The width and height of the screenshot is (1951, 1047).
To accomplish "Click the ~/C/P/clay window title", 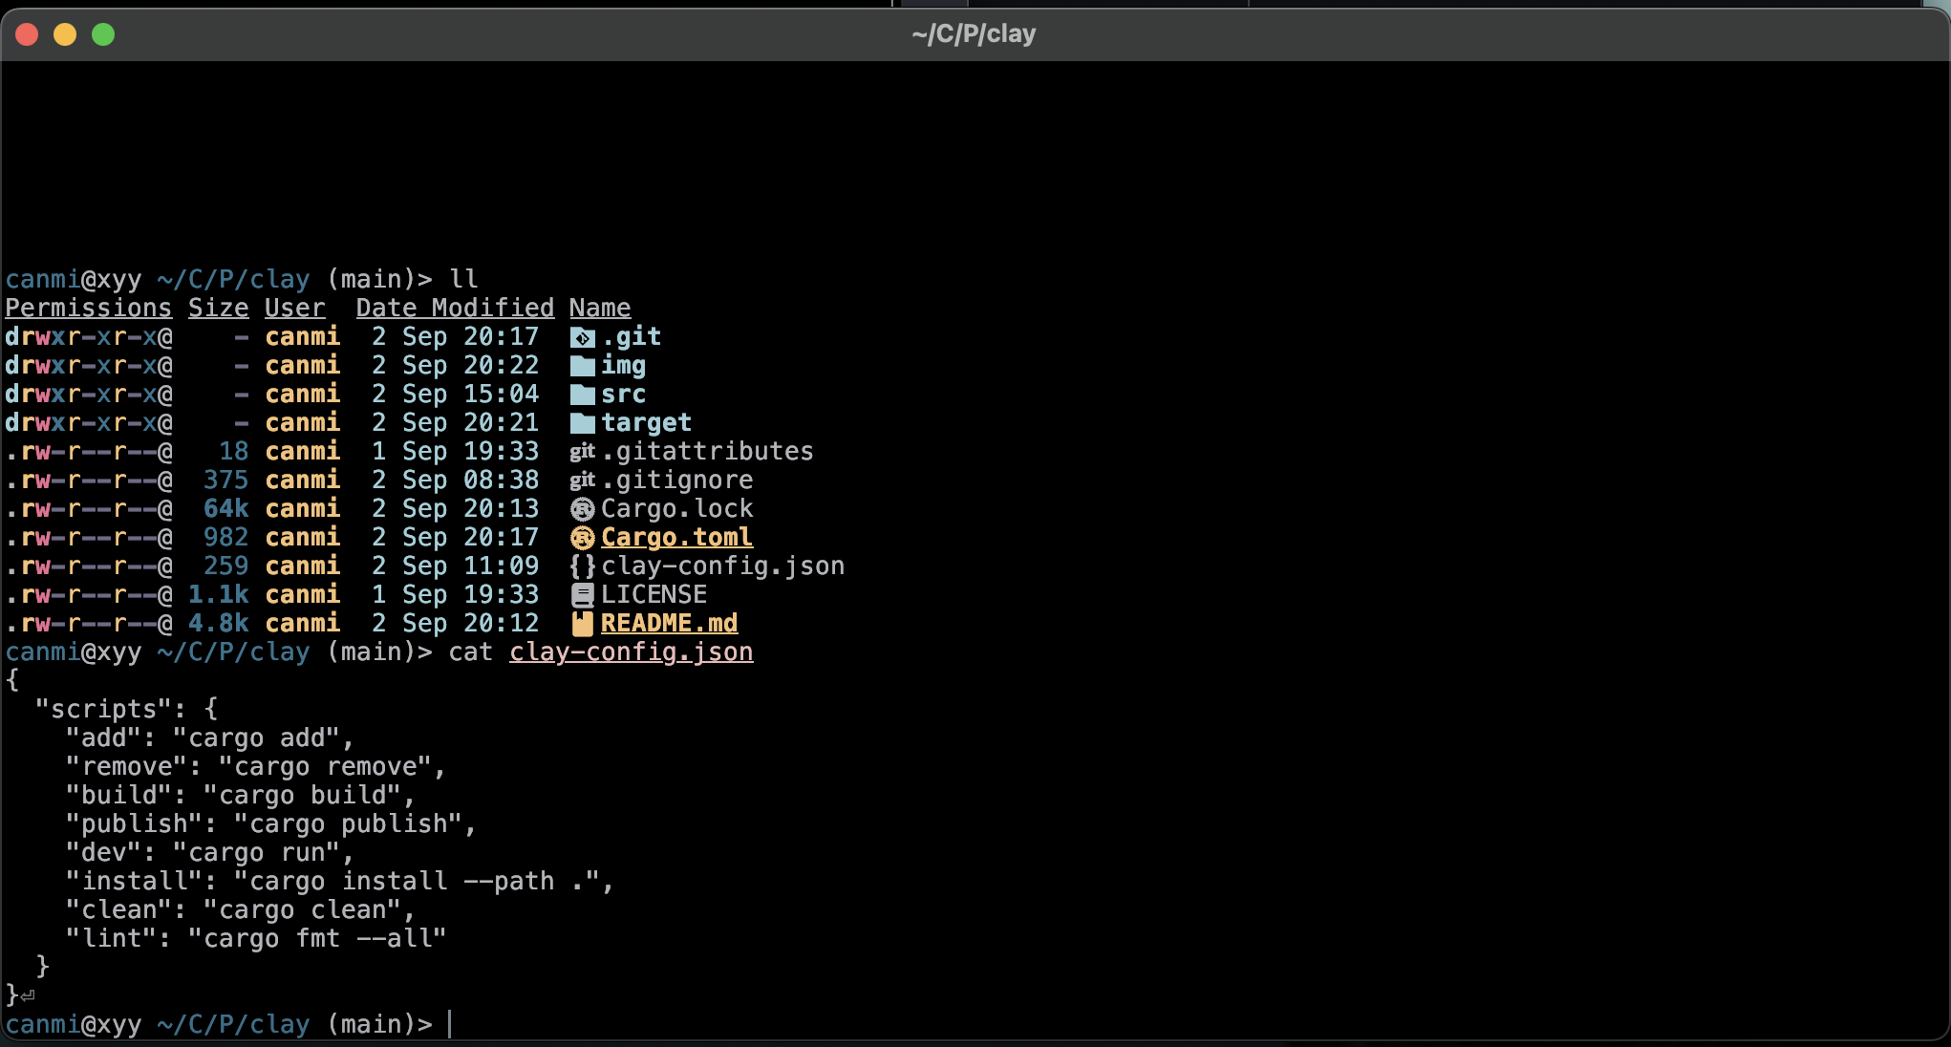I will point(974,34).
